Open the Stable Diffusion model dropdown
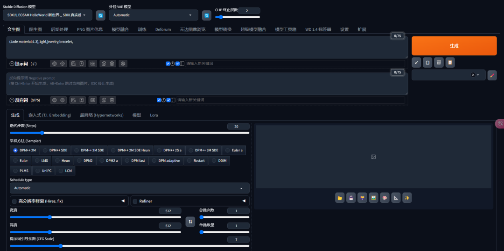This screenshot has width=504, height=251. (x=48, y=15)
